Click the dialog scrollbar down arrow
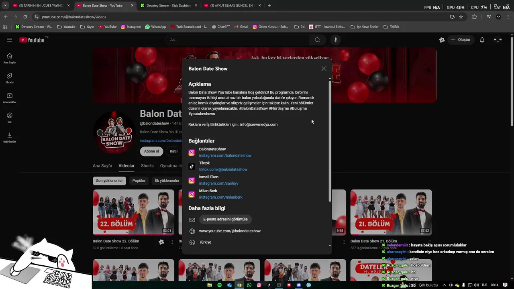The image size is (514, 289). [x=330, y=245]
